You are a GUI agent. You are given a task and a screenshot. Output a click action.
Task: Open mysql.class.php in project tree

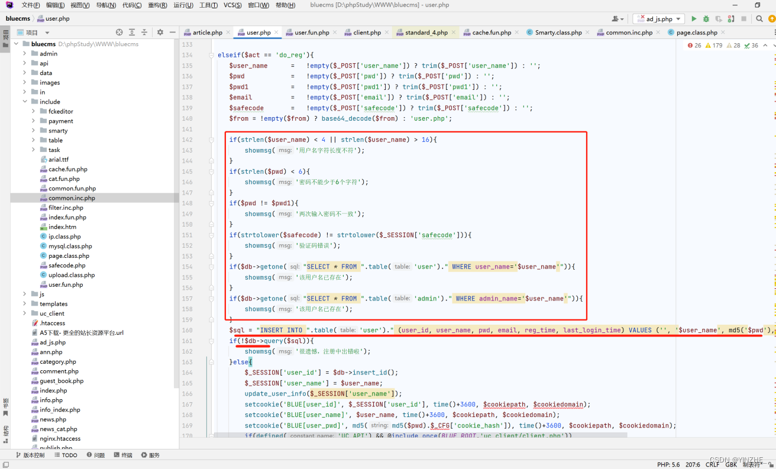(x=70, y=246)
